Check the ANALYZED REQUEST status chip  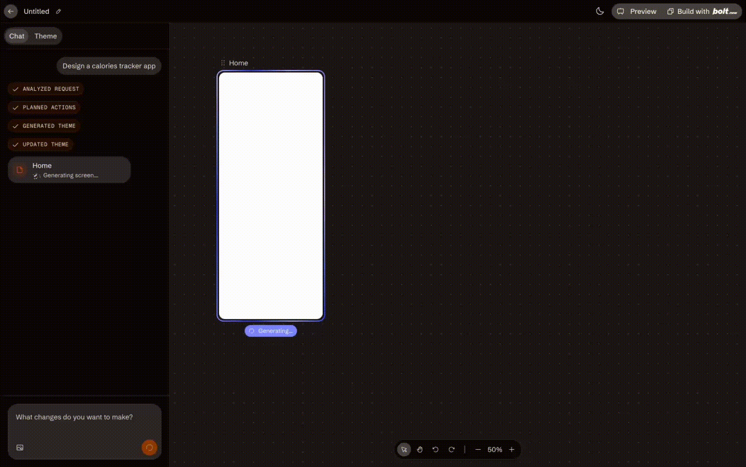point(45,89)
